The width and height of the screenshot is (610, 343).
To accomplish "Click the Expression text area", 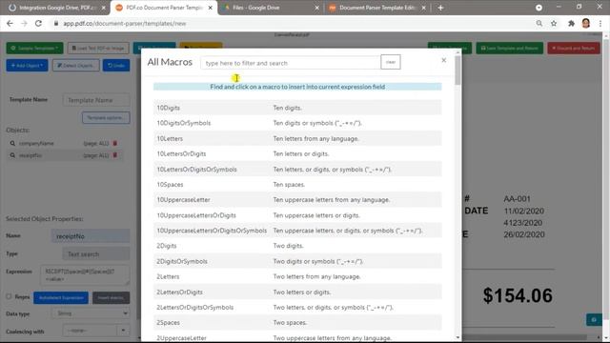I will pyautogui.click(x=85, y=275).
